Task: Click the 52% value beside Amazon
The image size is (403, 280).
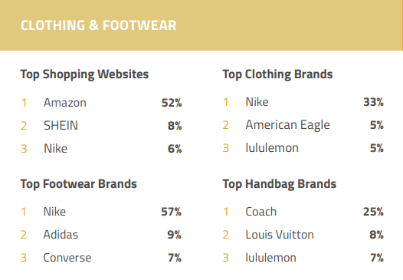Action: 172,103
